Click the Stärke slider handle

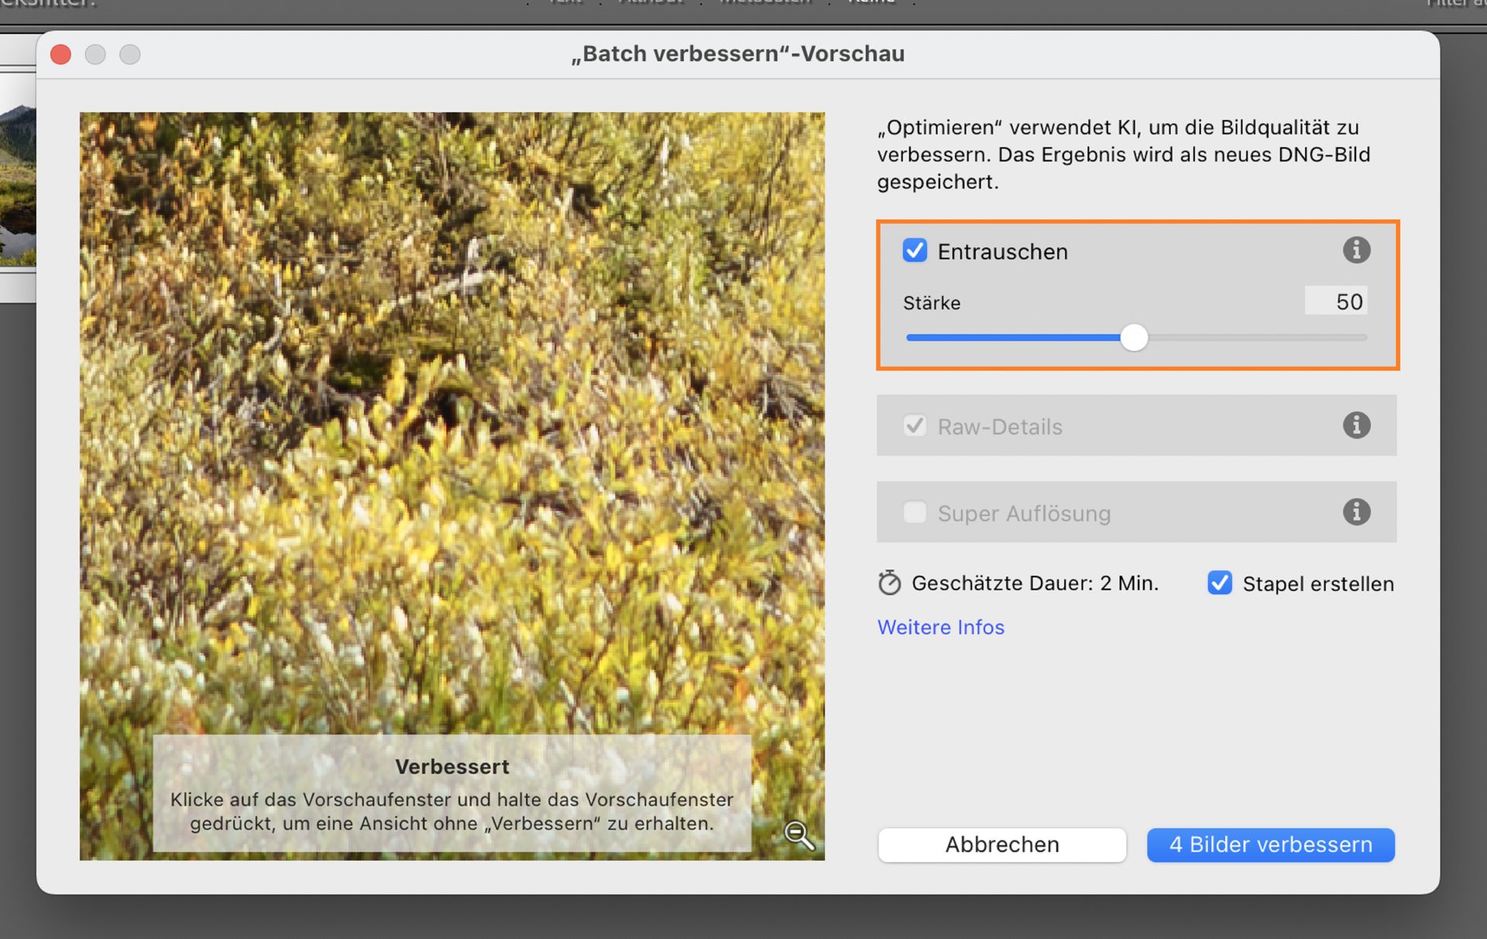click(1135, 337)
